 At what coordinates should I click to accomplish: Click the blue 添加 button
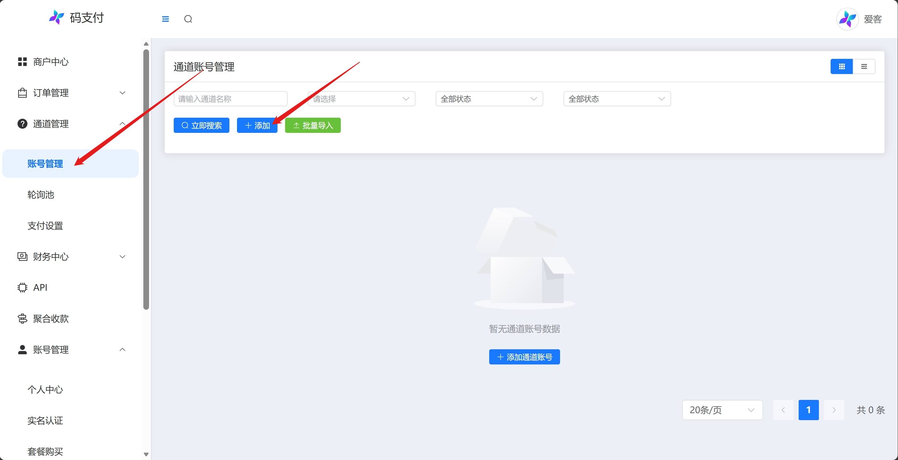click(x=257, y=125)
